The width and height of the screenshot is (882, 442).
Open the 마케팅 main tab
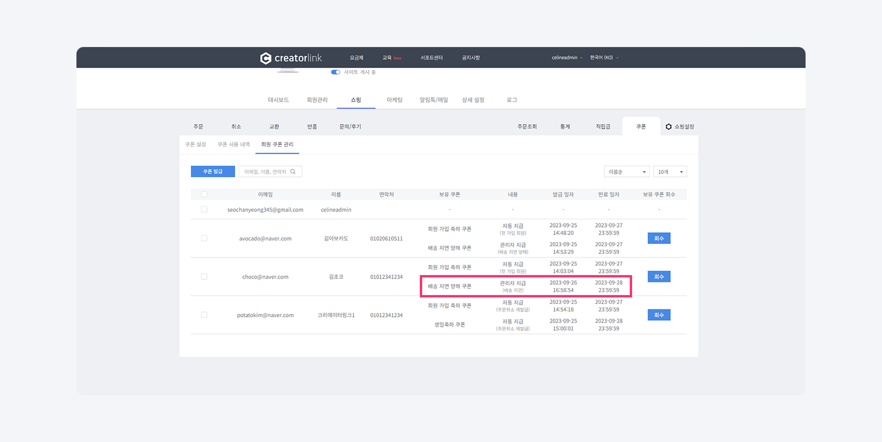(x=395, y=100)
